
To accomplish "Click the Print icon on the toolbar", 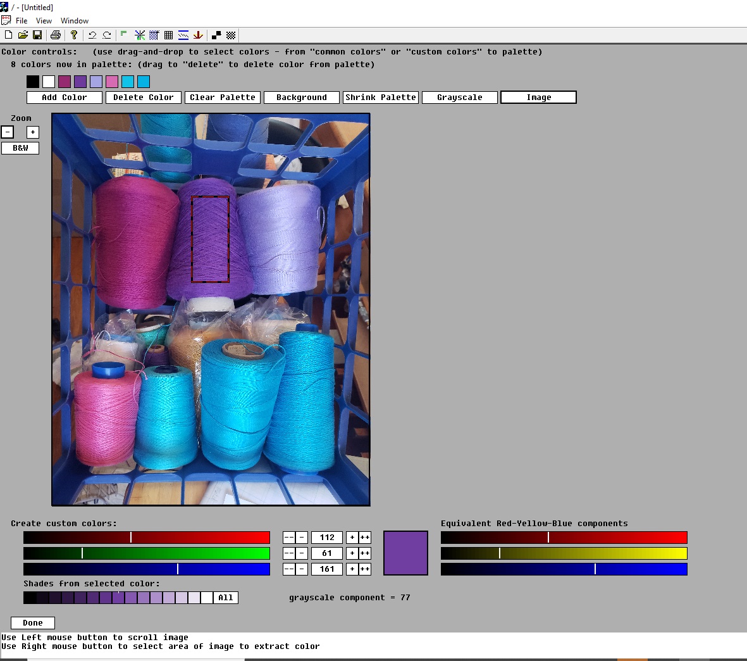I will click(55, 35).
